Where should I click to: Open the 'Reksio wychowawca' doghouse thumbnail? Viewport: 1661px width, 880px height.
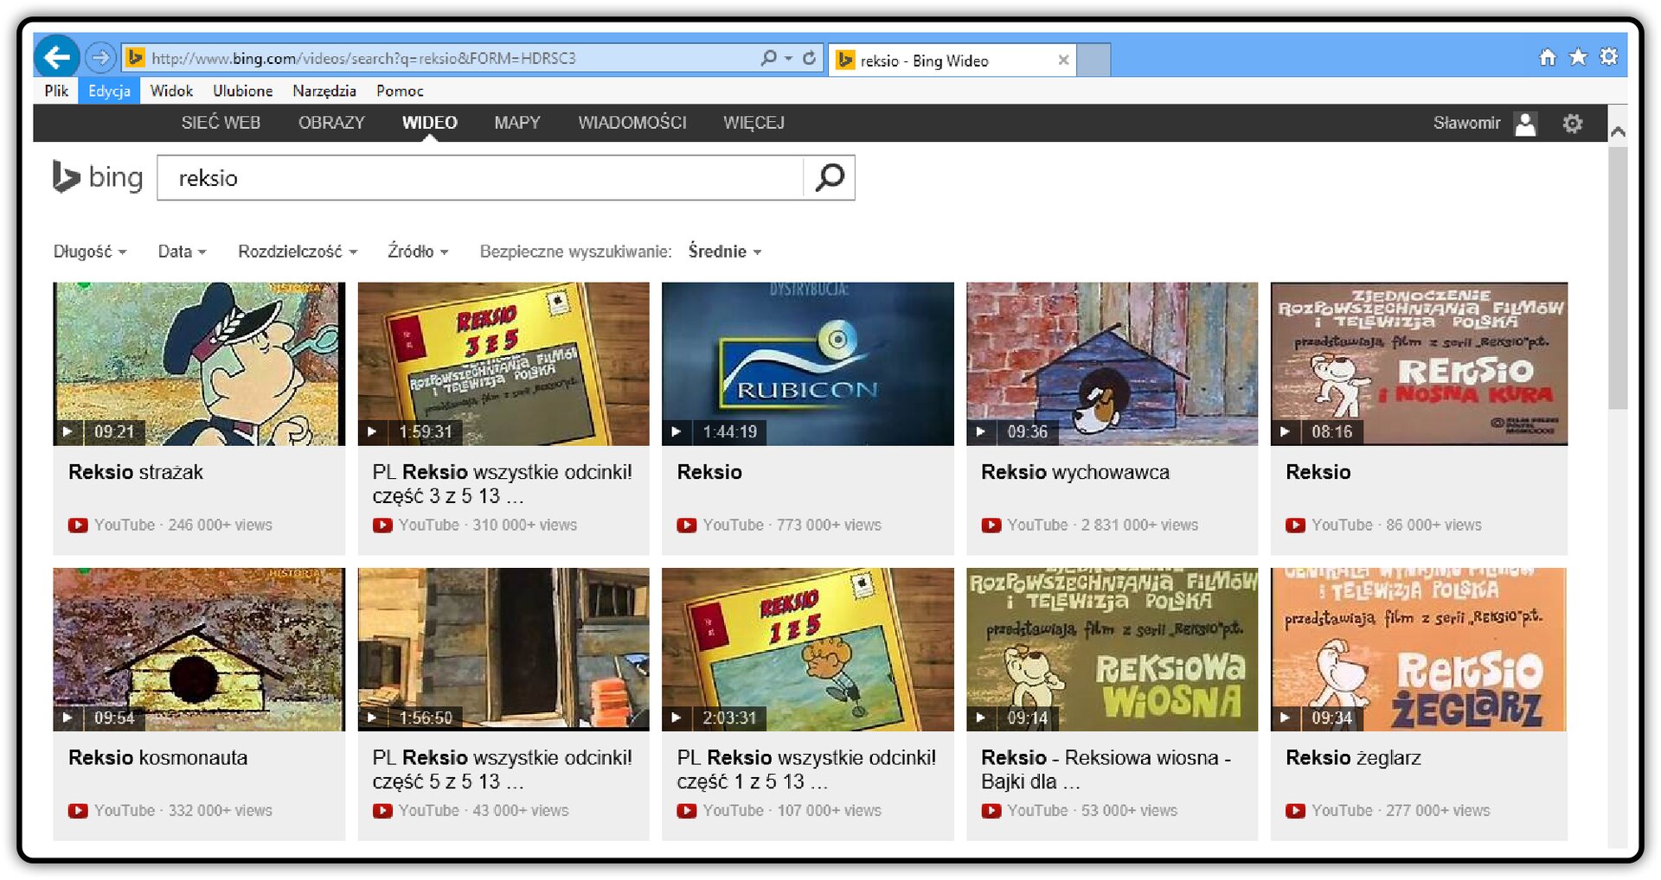point(1112,364)
